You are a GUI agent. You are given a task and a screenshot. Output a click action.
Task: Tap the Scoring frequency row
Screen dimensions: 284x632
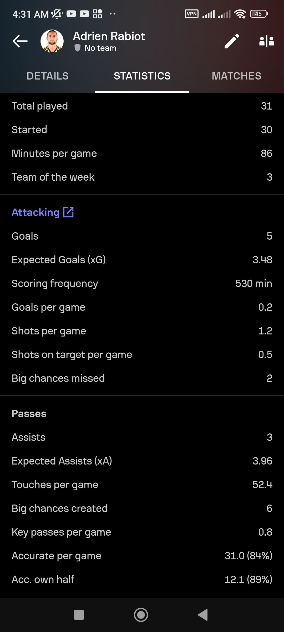click(x=142, y=284)
